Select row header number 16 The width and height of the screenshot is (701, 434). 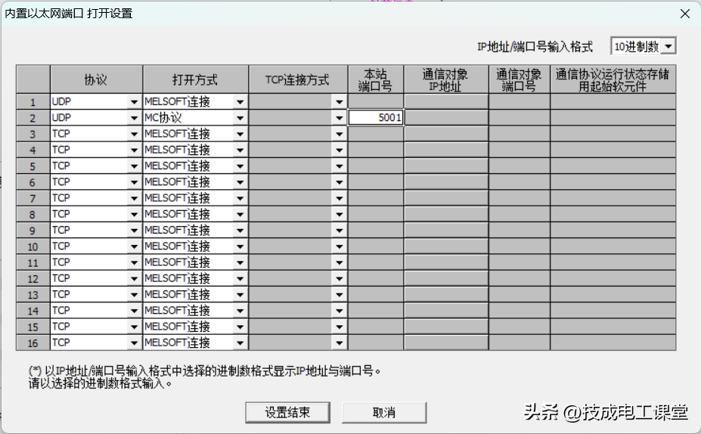point(33,343)
